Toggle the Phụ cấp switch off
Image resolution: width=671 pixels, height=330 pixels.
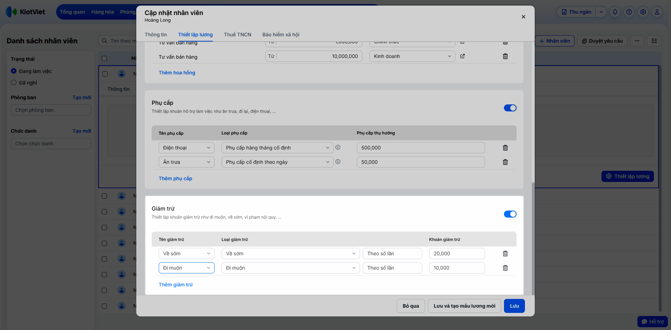510,108
